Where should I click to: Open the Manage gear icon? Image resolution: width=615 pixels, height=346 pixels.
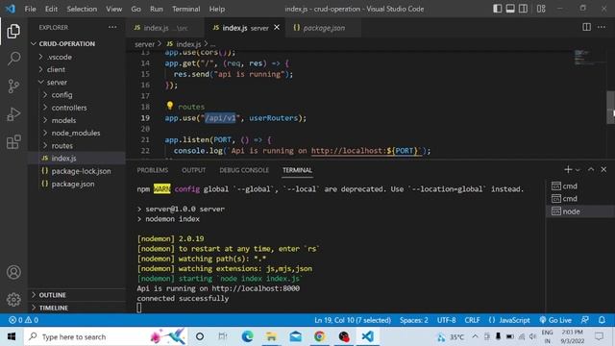pos(13,300)
